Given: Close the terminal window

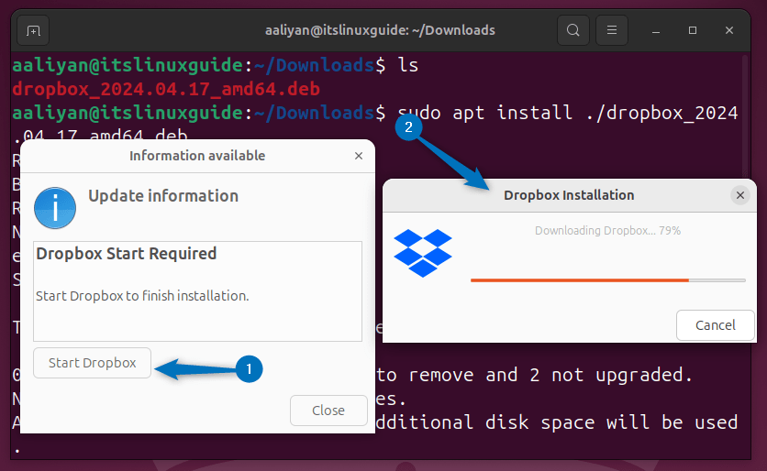Looking at the screenshot, I should (x=729, y=30).
